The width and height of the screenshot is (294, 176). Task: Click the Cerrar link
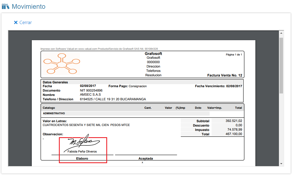tap(25, 22)
